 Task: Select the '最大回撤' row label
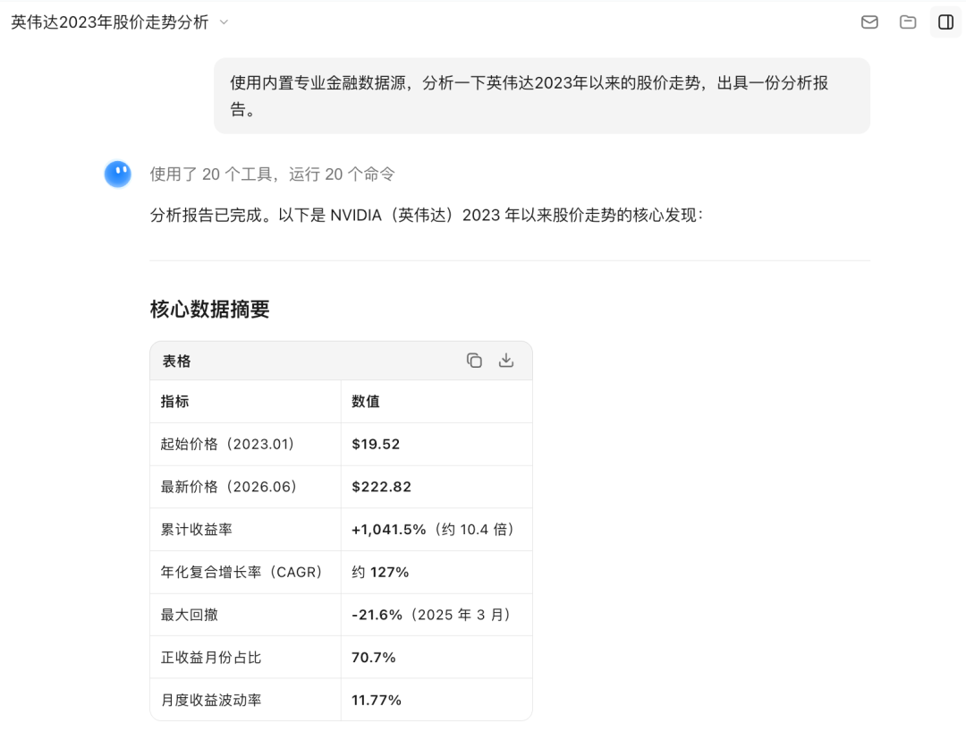(x=189, y=615)
